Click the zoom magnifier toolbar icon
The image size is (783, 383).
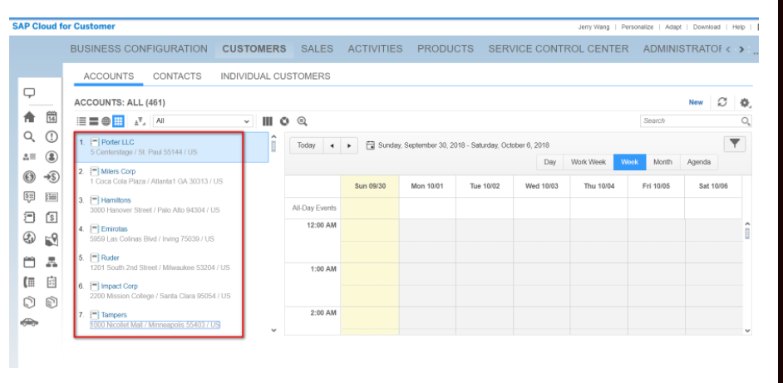coord(302,120)
